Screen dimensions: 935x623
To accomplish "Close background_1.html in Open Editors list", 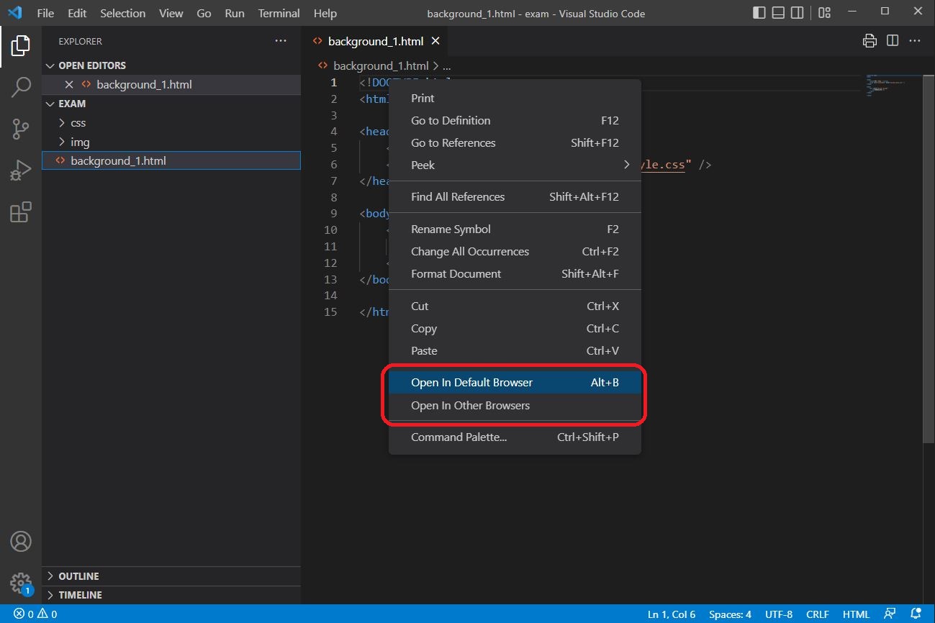I will pyautogui.click(x=69, y=84).
